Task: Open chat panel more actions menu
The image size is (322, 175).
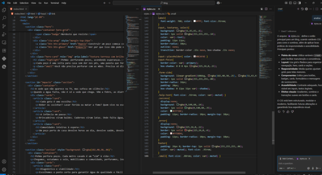Action: (x=310, y=9)
